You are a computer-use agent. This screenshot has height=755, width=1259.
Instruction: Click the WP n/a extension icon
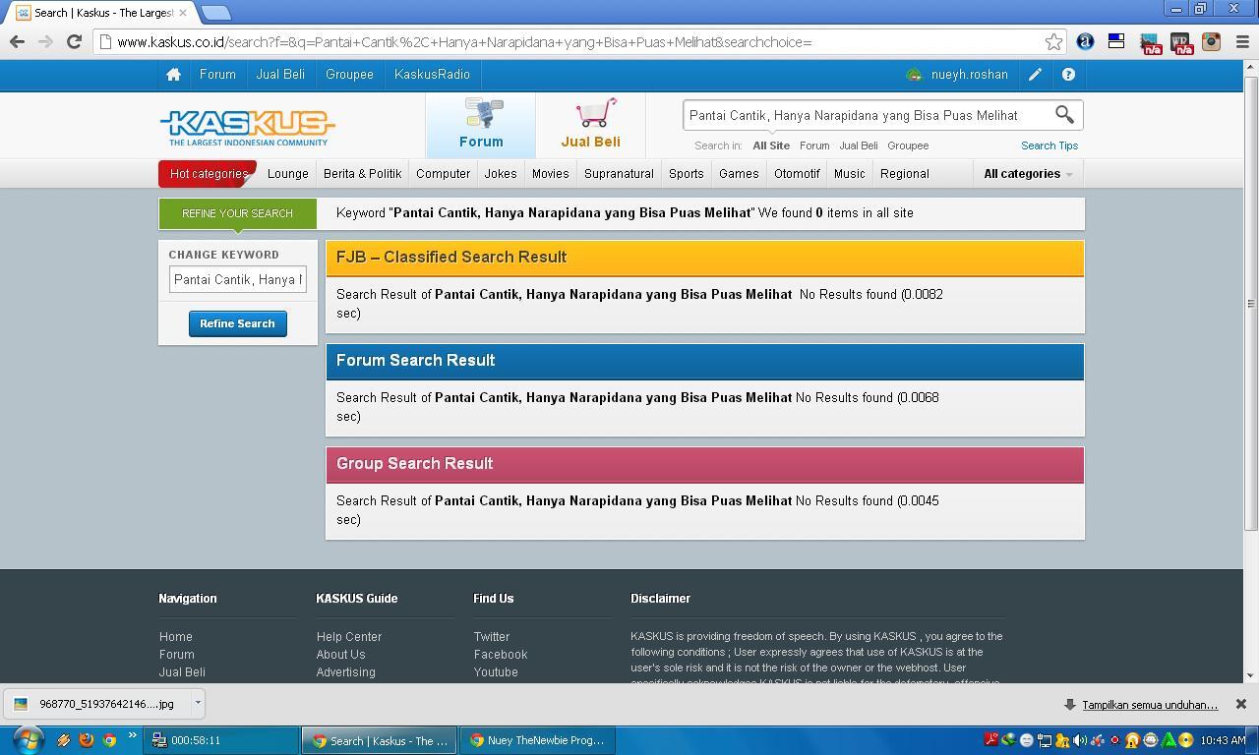[x=1180, y=42]
